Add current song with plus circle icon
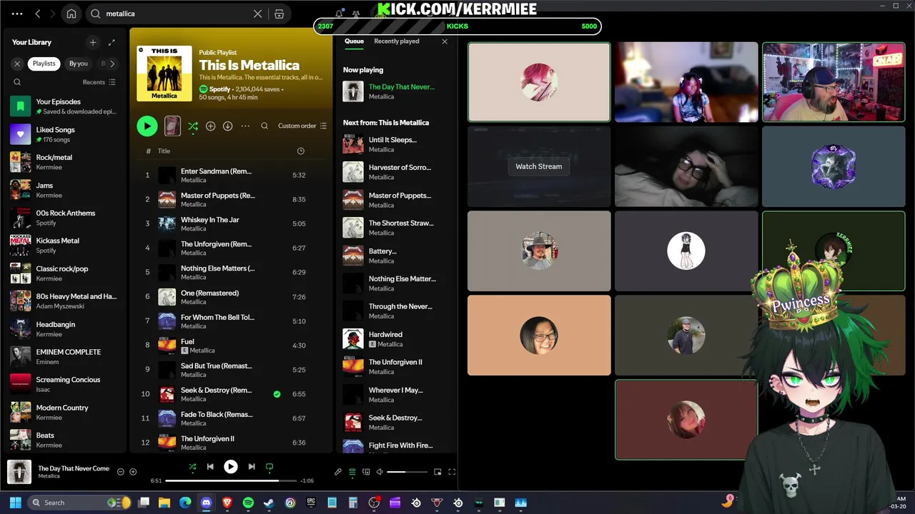The width and height of the screenshot is (915, 514). [x=133, y=472]
